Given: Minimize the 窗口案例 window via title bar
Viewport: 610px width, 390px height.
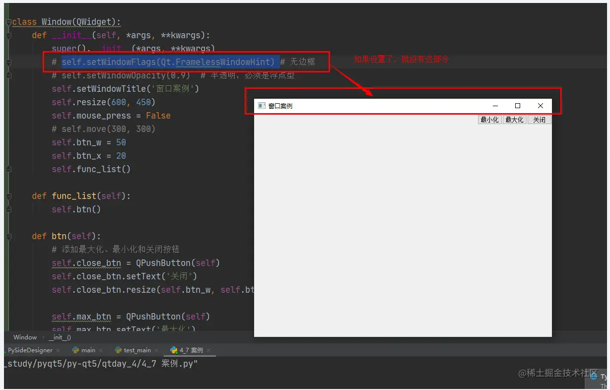Looking at the screenshot, I should click(x=495, y=106).
